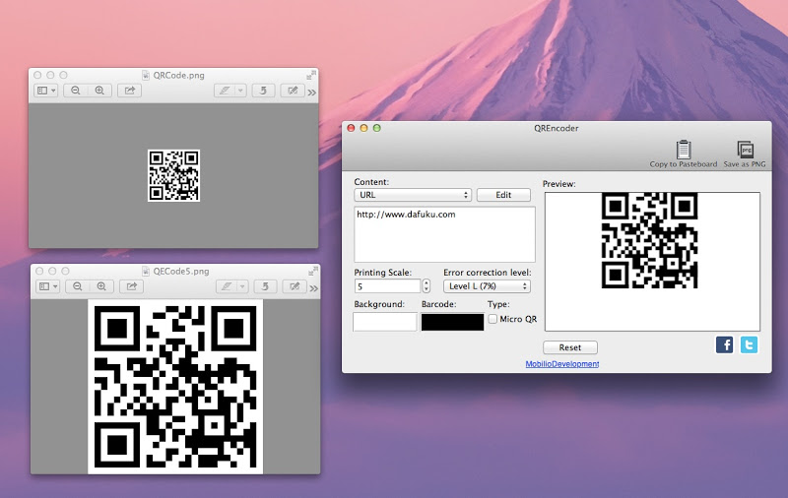Pick the Background color well

pyautogui.click(x=385, y=322)
